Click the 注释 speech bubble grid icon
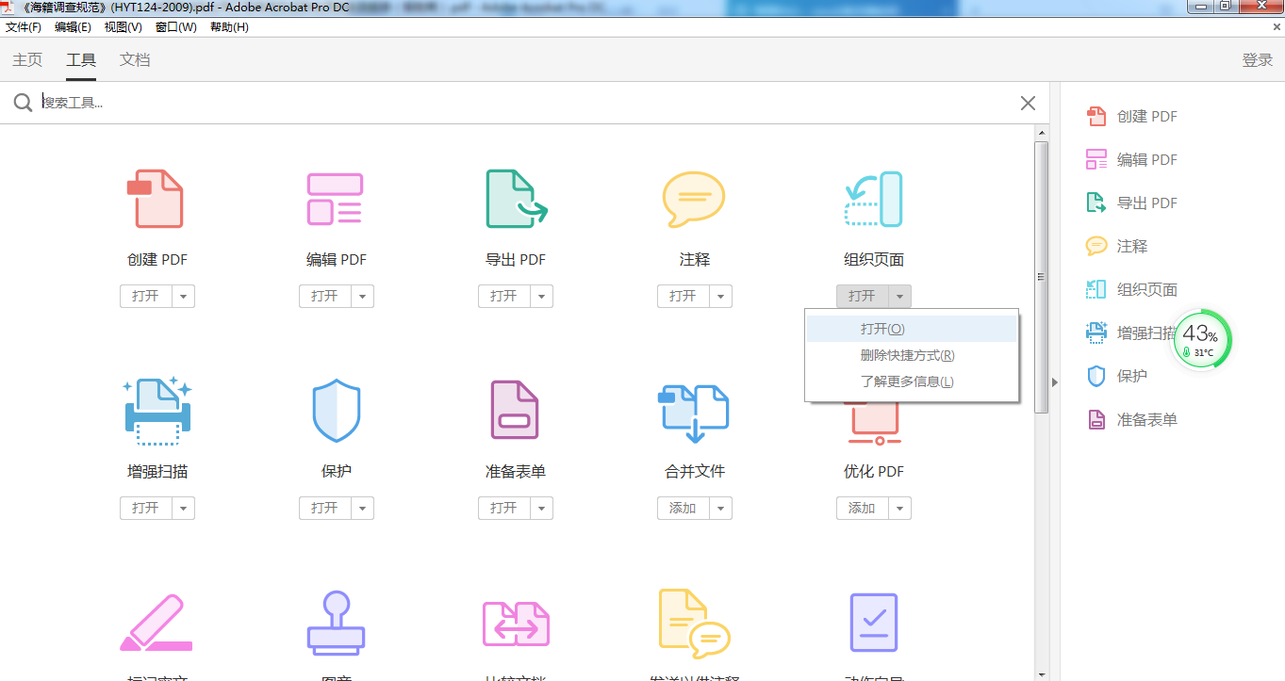The width and height of the screenshot is (1285, 681). (694, 199)
